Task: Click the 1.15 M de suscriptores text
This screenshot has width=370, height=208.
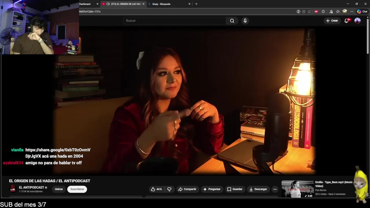Action: point(31,192)
